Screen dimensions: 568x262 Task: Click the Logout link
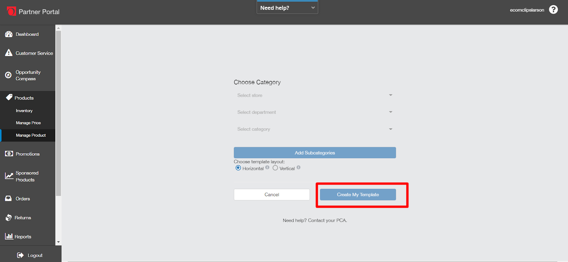[35, 255]
